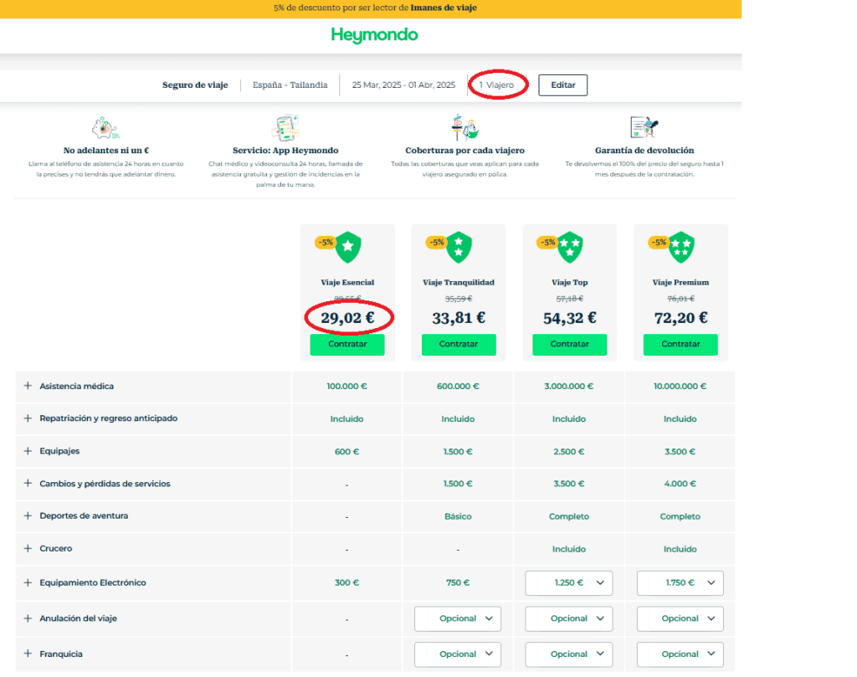Click the -5% badge on Viaje Premium
857x677 pixels.
[659, 242]
